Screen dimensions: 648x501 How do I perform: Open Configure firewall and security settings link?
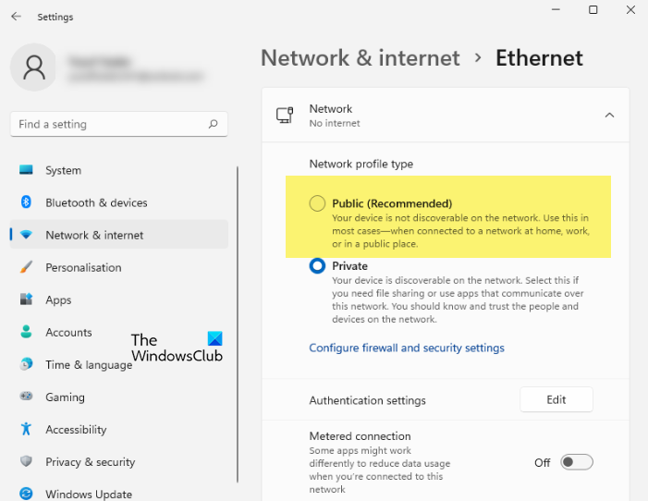[x=407, y=348]
